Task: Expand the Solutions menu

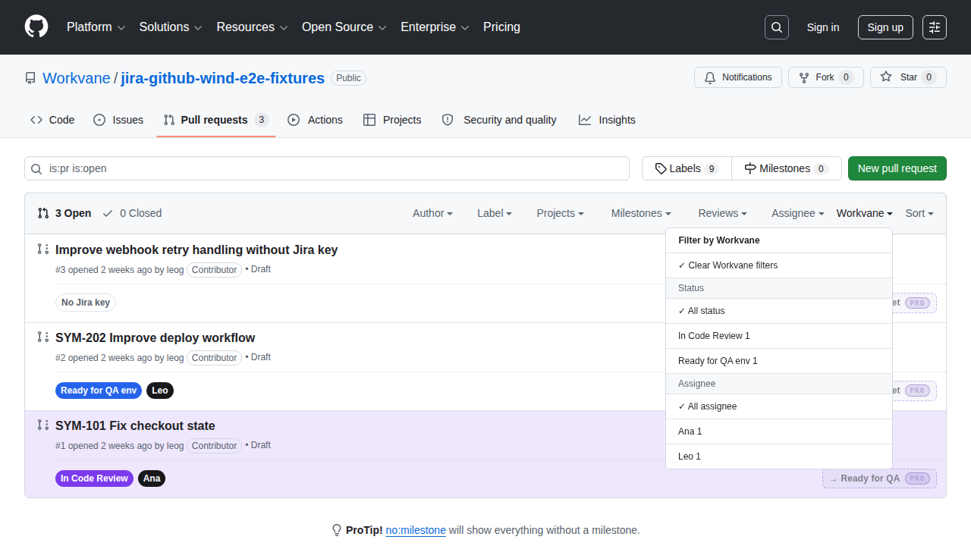Action: 171,27
